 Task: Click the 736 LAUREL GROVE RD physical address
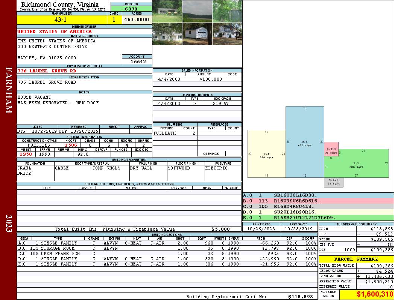click(x=47, y=71)
